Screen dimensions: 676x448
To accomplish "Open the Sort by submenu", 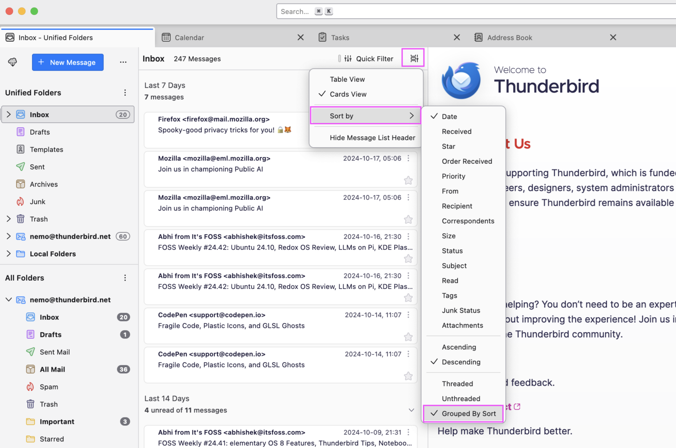I will click(366, 116).
